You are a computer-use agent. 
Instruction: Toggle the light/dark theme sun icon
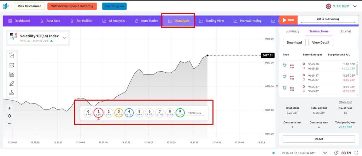(325, 153)
